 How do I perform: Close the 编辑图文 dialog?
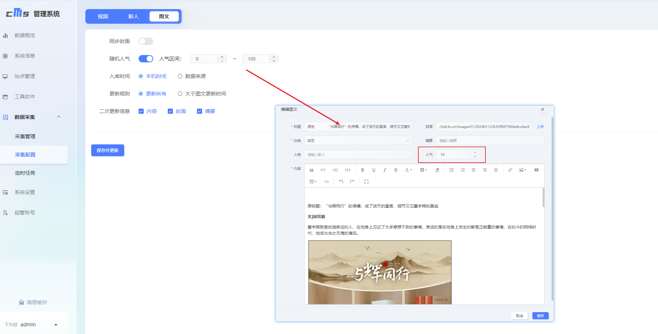pos(542,109)
